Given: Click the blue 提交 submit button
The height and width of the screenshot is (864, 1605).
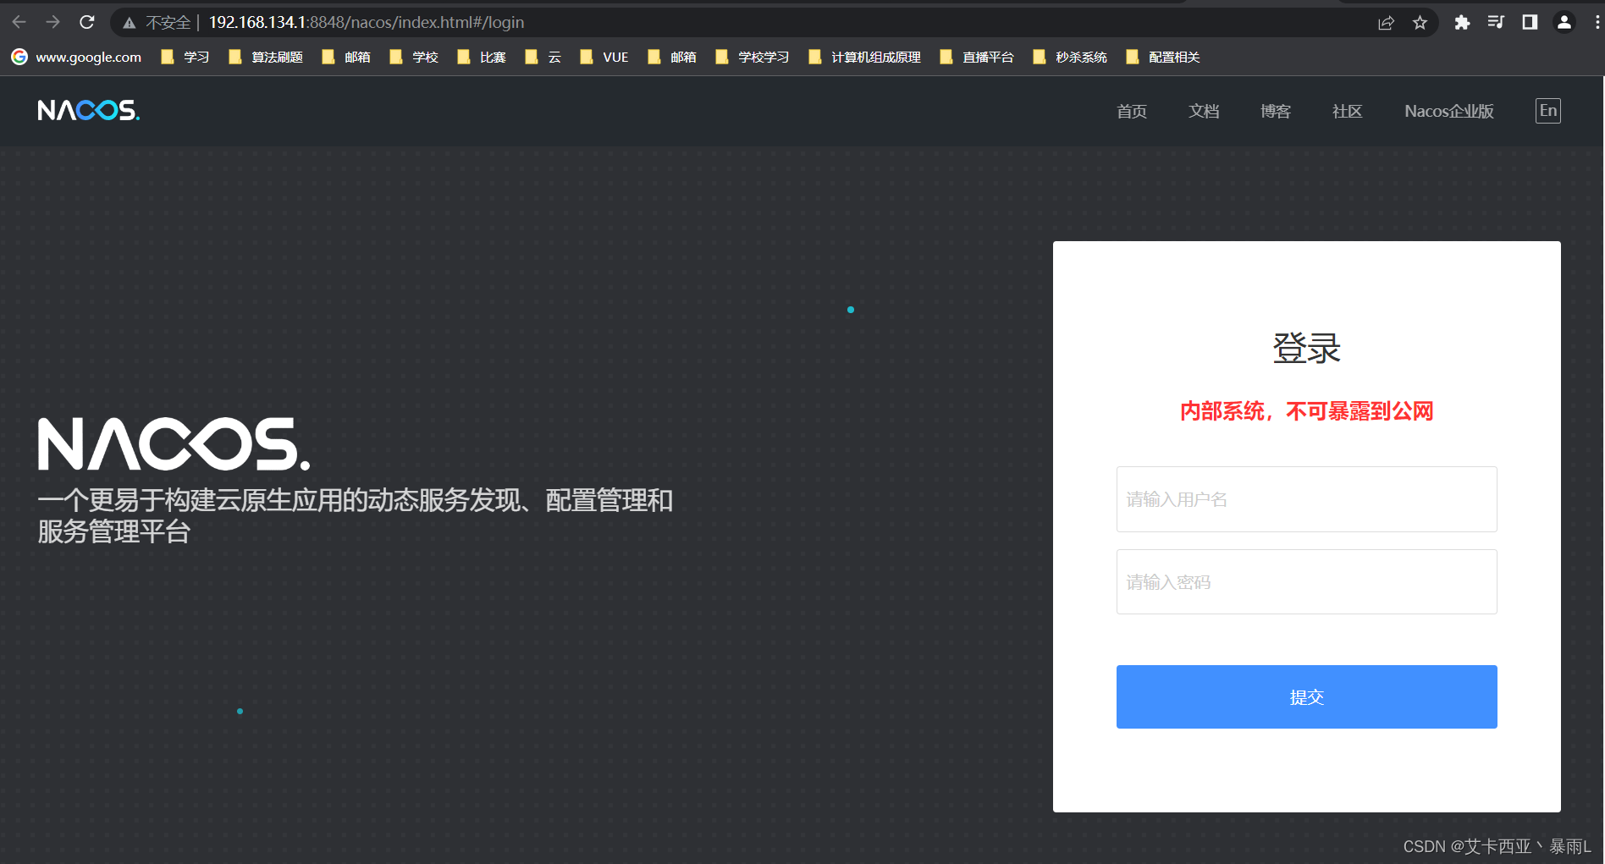Looking at the screenshot, I should 1306,696.
